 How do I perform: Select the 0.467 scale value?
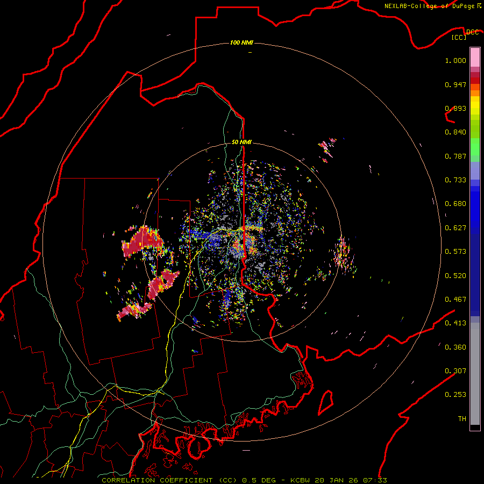[455, 299]
